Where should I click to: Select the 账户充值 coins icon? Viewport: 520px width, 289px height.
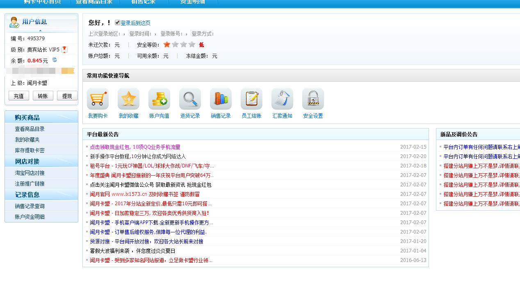159,99
